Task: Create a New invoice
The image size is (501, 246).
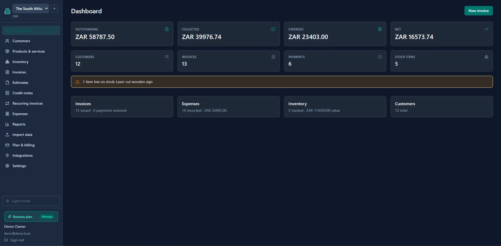Action: click(x=479, y=11)
